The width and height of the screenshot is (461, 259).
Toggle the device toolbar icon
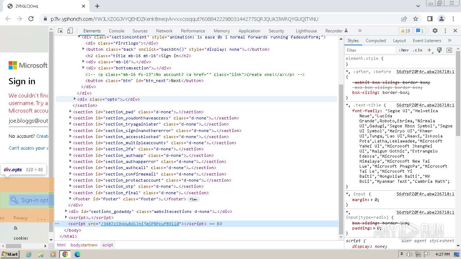pos(70,31)
